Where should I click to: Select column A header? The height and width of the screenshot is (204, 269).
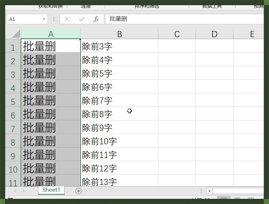pos(51,34)
